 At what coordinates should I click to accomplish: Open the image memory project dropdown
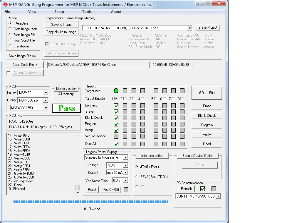(x=189, y=28)
